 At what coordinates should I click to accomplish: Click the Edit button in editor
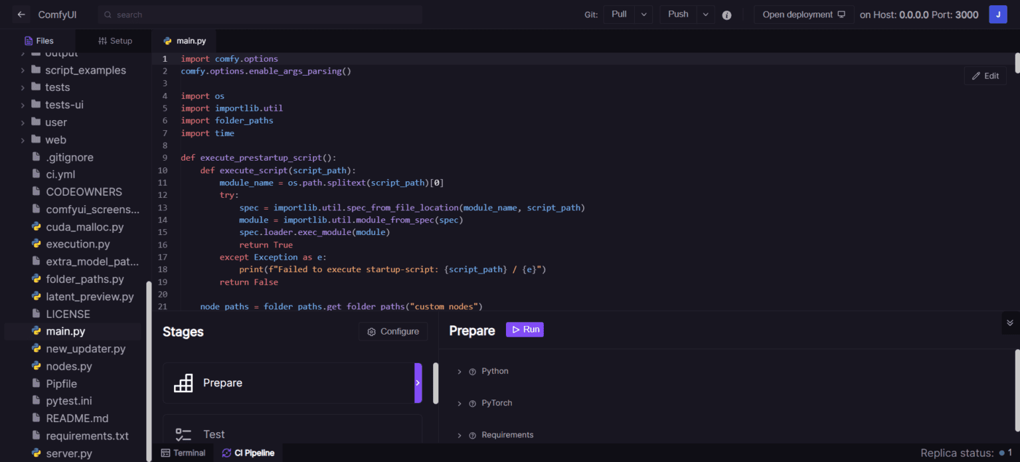(x=985, y=76)
